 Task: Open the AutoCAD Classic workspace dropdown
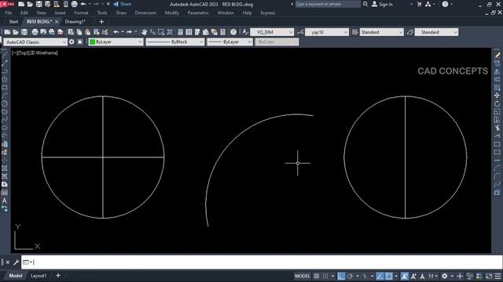pyautogui.click(x=35, y=42)
